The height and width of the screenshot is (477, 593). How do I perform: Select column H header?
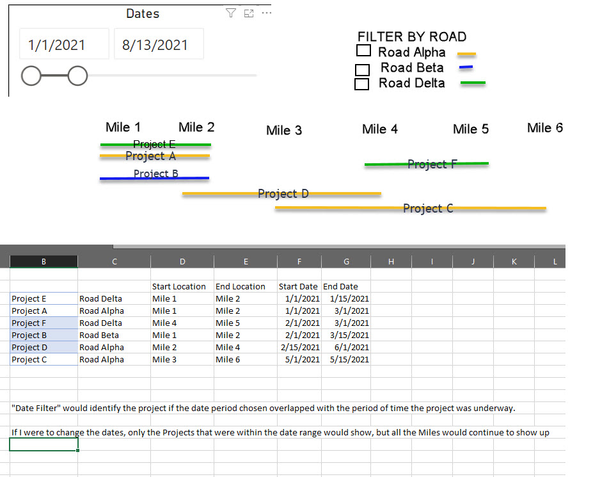[391, 262]
